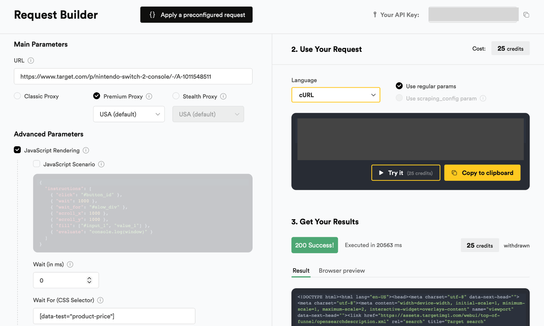Click the info icon beside Stealth Proxy

[x=223, y=96]
